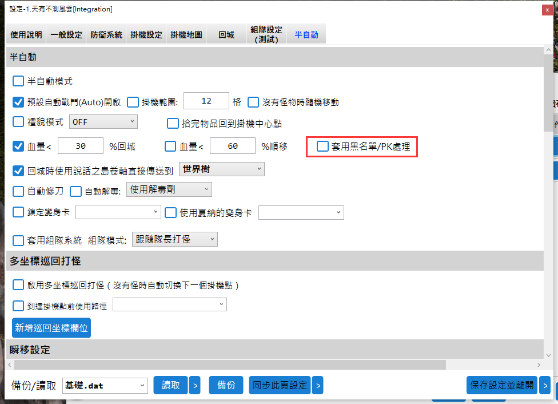Expand arrow next to 保存設定並離開
The image size is (558, 404).
[545, 385]
